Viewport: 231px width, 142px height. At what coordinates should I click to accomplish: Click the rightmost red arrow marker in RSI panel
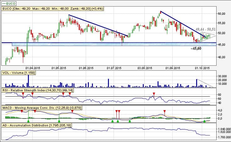[x=154, y=94]
